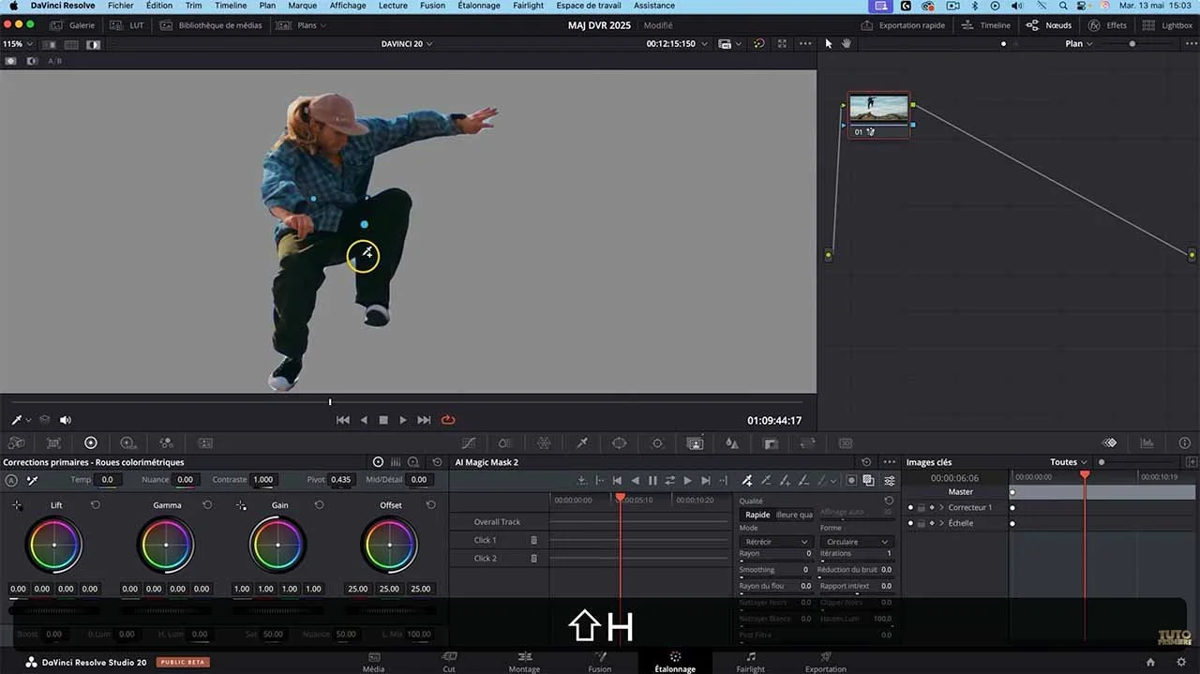The width and height of the screenshot is (1200, 674).
Task: Open the DAVINCI 20 timeline dropdown
Action: tap(407, 43)
